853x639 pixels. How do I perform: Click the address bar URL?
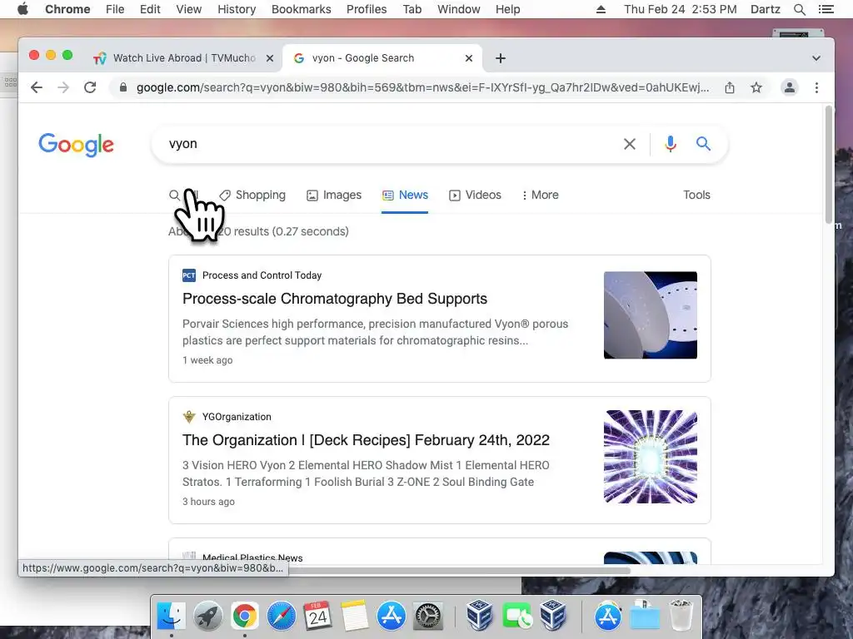pos(422,87)
